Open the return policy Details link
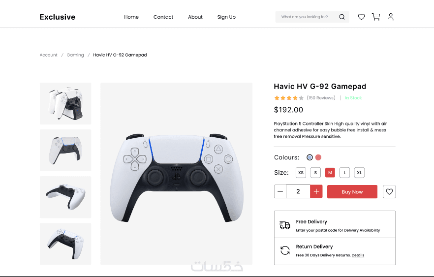The image size is (434, 277). [358, 255]
